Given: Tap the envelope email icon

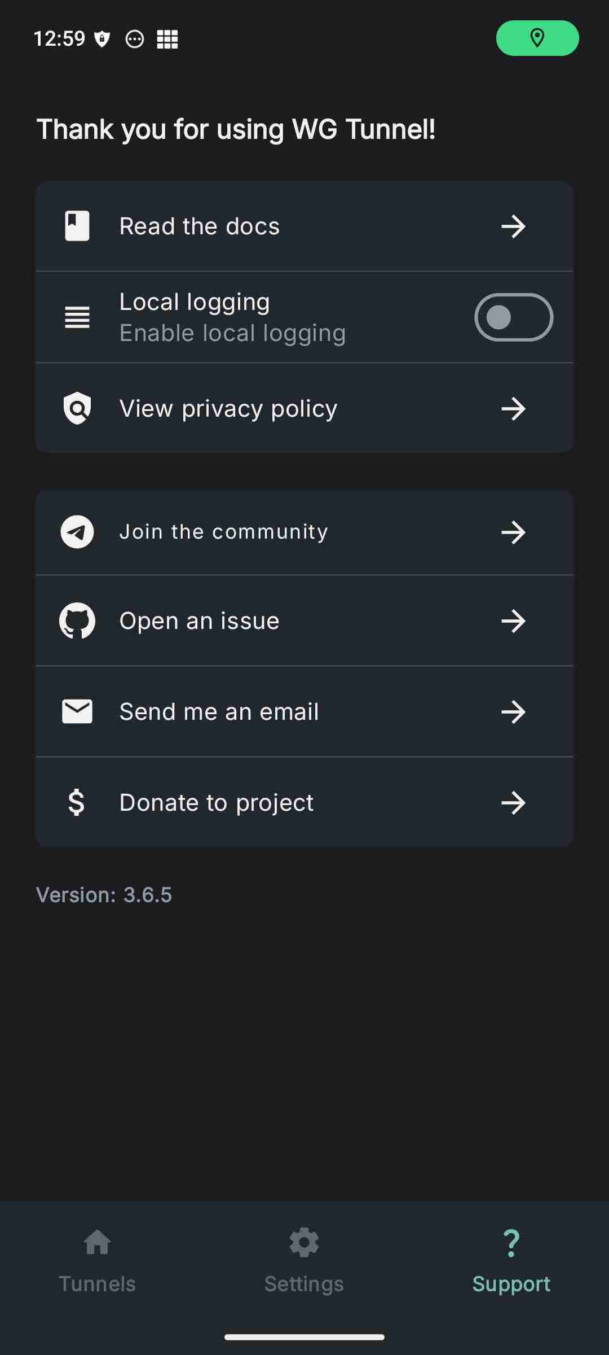Looking at the screenshot, I should [77, 711].
